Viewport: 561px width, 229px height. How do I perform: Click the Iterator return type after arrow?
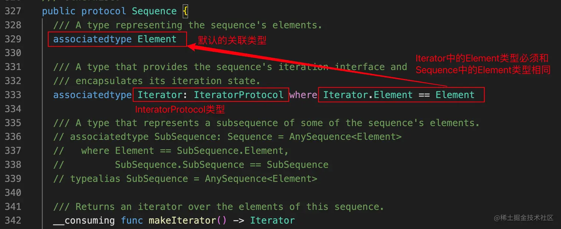(272, 220)
